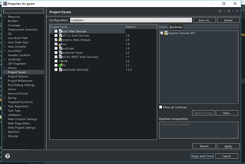Click the Eclipse icon in title bar
The width and height of the screenshot is (245, 164).
pyautogui.click(x=5, y=3)
